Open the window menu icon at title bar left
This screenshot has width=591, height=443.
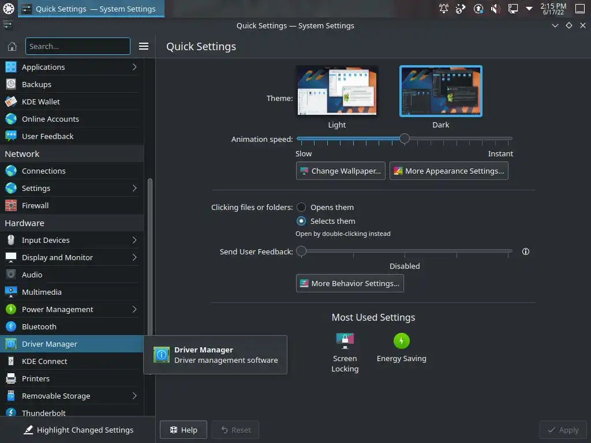8,25
